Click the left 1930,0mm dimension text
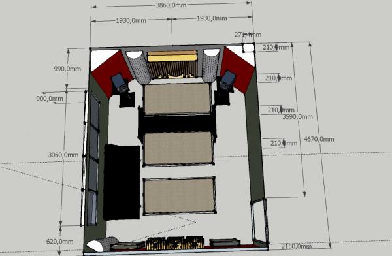The width and height of the screenshot is (392, 256). 131,20
